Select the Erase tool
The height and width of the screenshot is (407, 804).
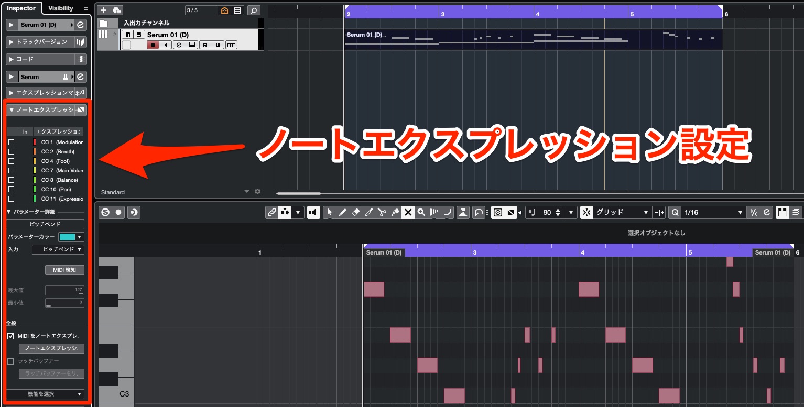tap(355, 212)
